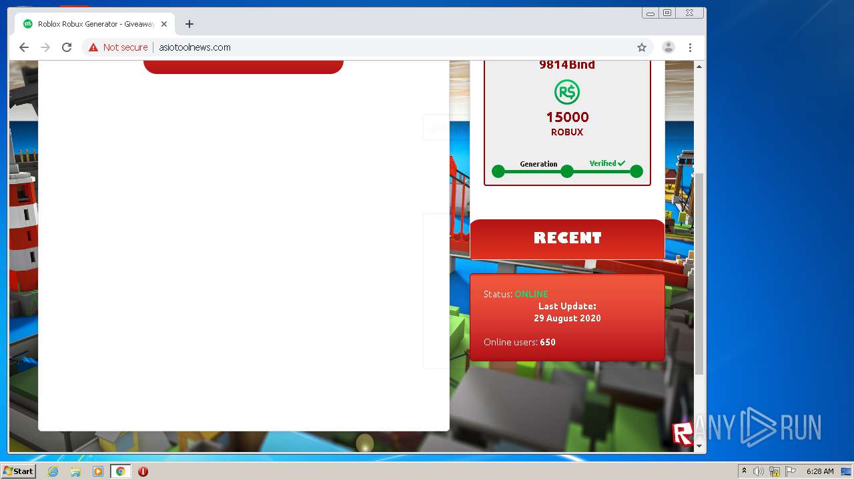The image size is (854, 480).
Task: Click the first green progress dot
Action: [498, 171]
